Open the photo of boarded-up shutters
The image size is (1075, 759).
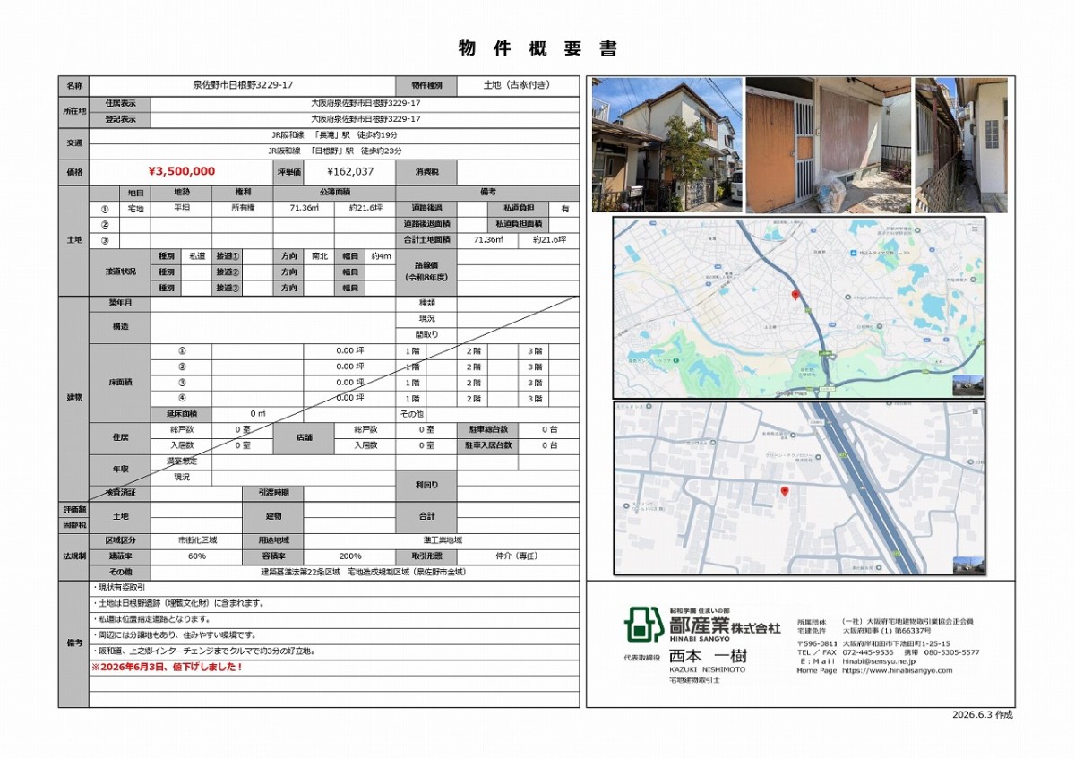pos(829,145)
